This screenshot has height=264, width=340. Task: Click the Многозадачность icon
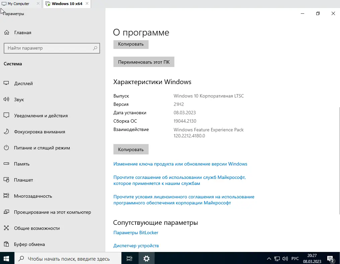(6, 196)
